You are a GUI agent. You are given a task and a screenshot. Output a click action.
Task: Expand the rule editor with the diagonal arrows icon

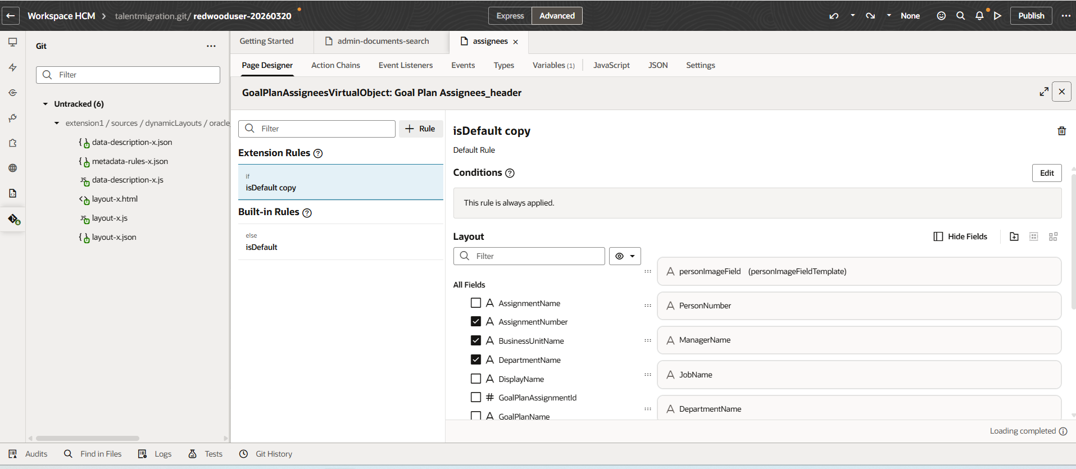pyautogui.click(x=1043, y=92)
